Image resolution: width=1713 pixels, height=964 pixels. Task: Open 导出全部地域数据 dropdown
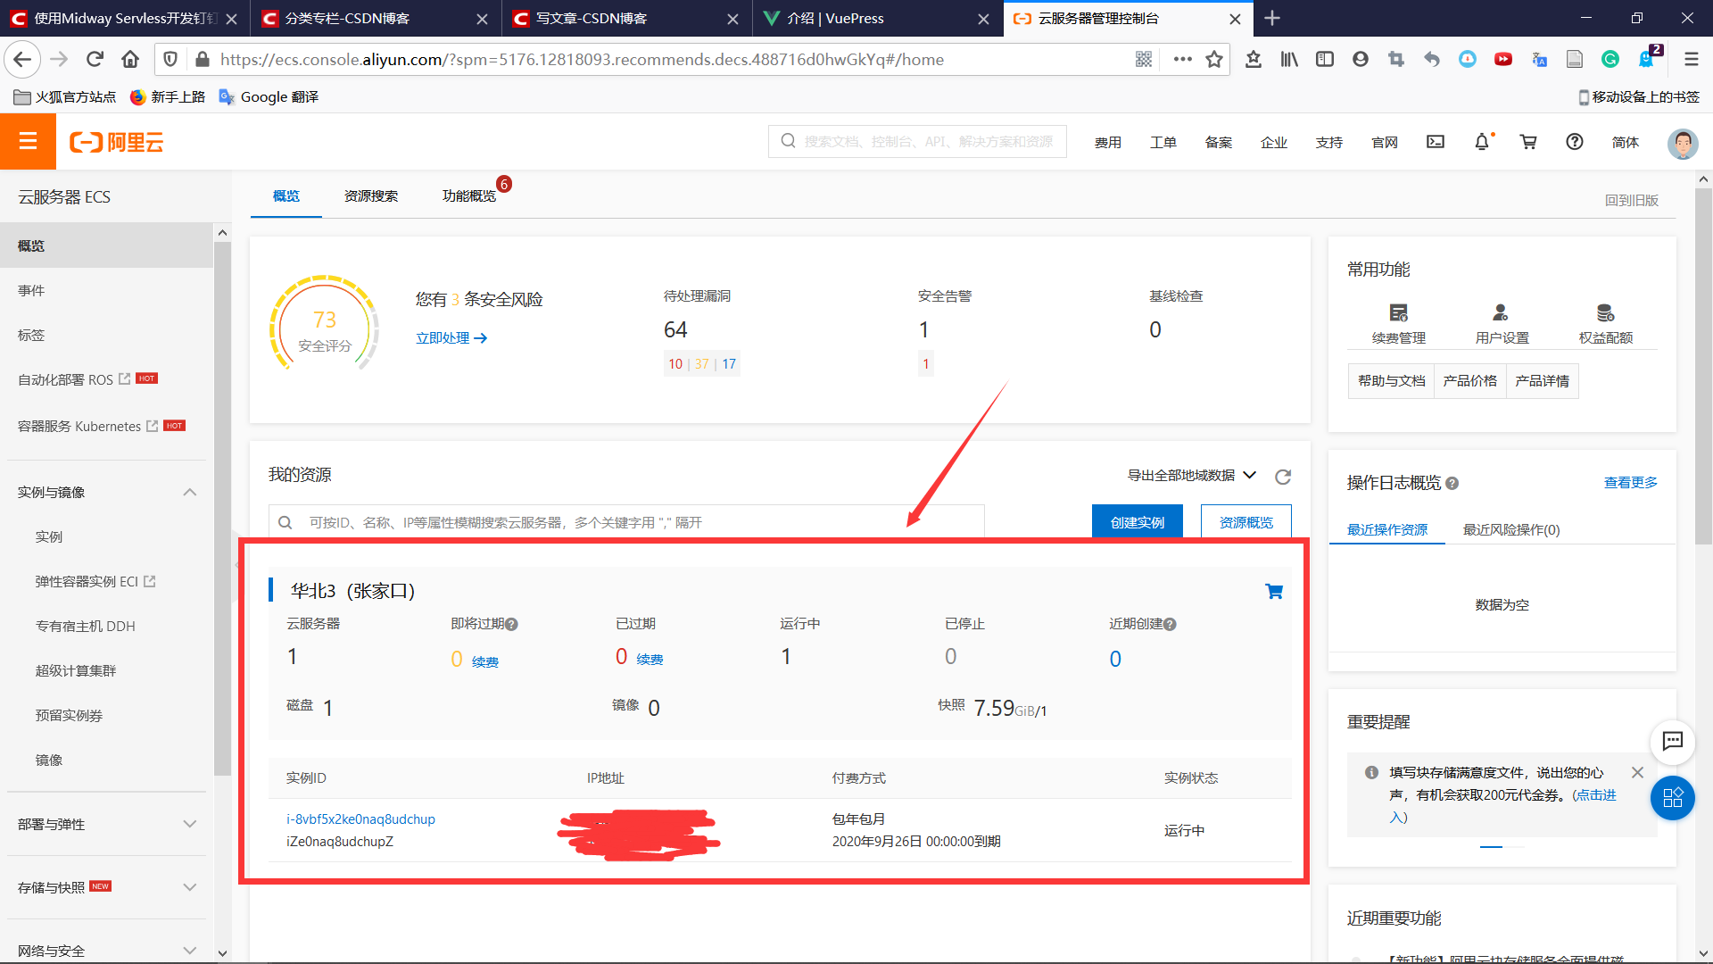(x=1191, y=475)
